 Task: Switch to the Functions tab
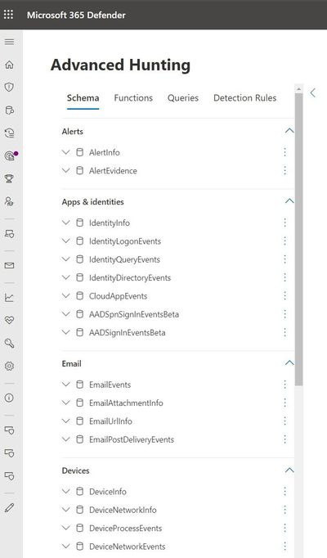tap(133, 98)
